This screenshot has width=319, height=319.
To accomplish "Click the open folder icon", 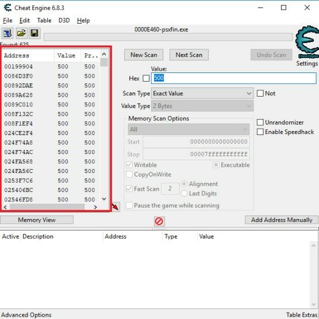I will pos(21,33).
